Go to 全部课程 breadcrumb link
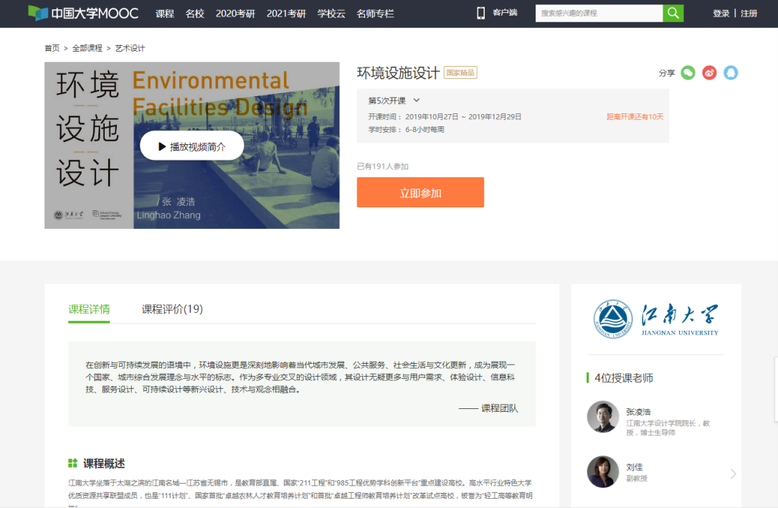The width and height of the screenshot is (778, 508). (87, 48)
